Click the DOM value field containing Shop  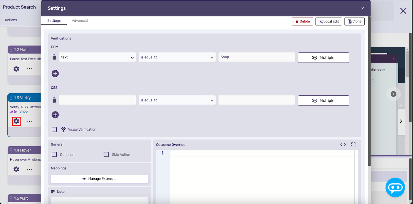pos(257,57)
